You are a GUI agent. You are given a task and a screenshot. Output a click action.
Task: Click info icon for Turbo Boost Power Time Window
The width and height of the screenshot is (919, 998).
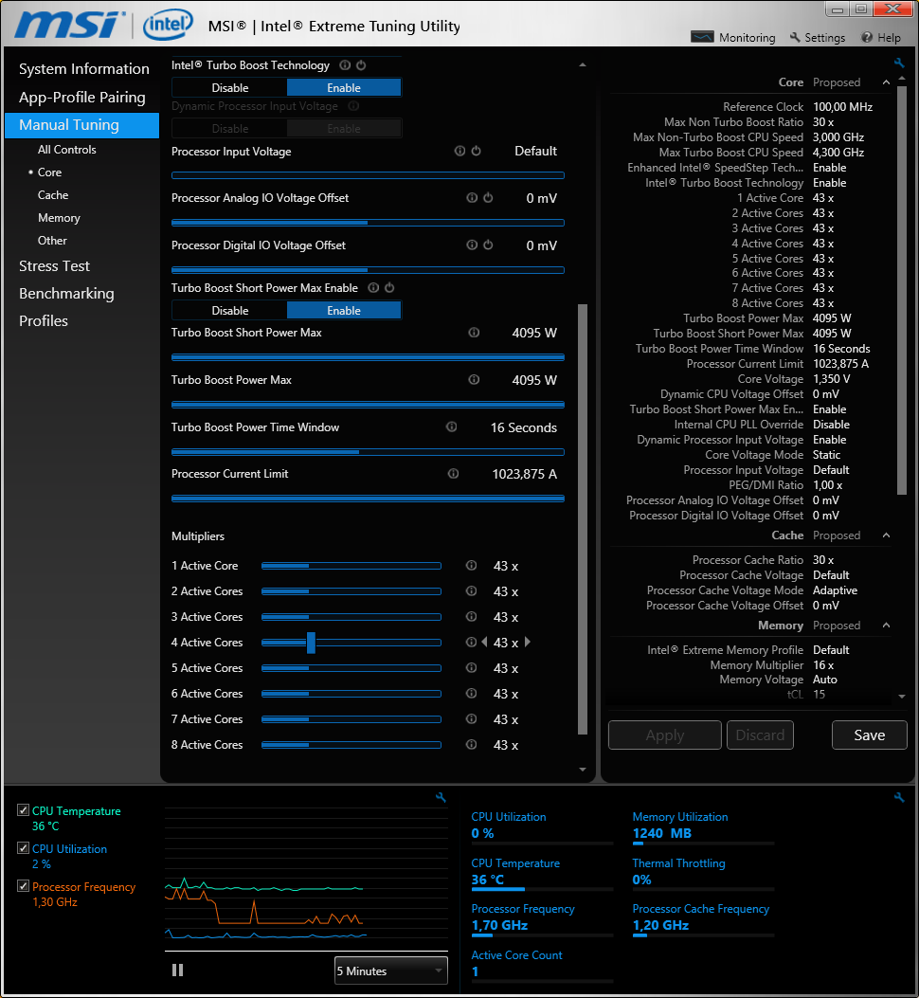(451, 427)
